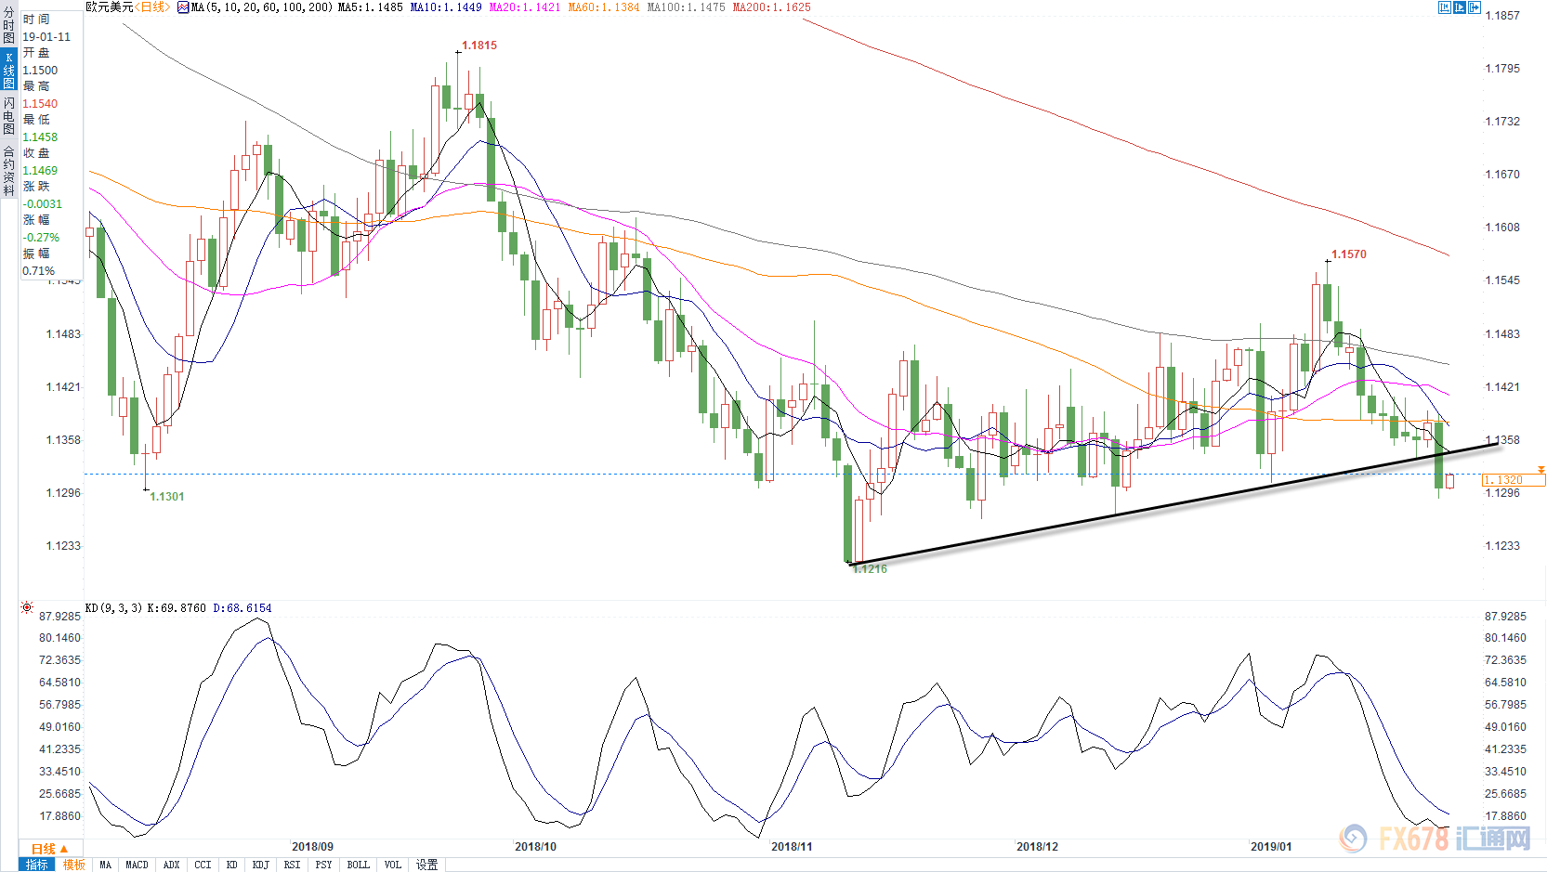The width and height of the screenshot is (1547, 872).
Task: Click the 1.1301 low price annotation
Action: (167, 497)
